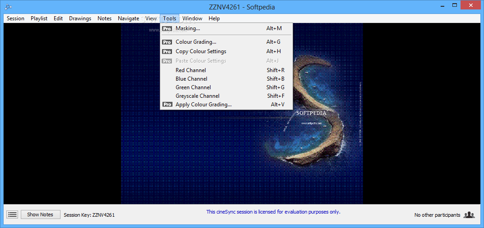Click the evaluation license notice text
Viewport: 484px width, 228px height.
[273, 212]
